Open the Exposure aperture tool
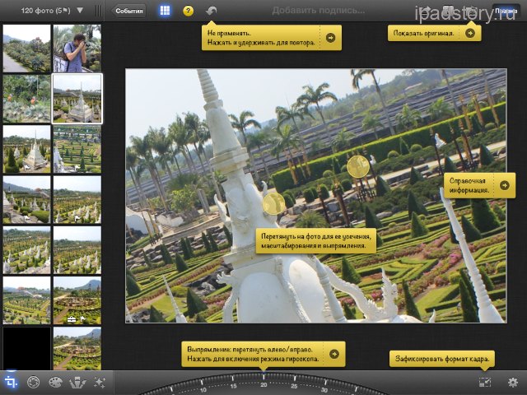The image size is (527, 395). [33, 382]
